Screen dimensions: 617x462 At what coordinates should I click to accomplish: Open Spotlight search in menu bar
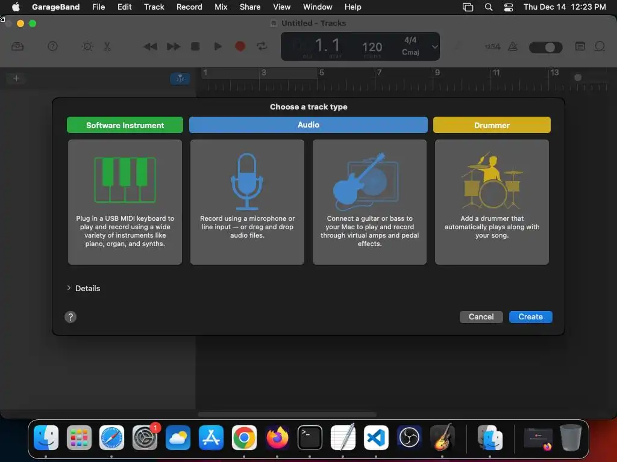pos(488,7)
